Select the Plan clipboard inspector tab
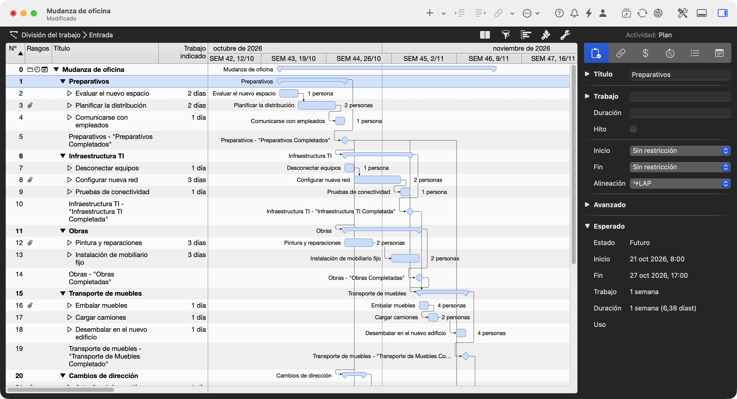Viewport: 737px width, 399px height. pyautogui.click(x=596, y=53)
